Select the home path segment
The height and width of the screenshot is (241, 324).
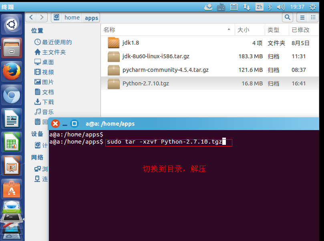72,18
